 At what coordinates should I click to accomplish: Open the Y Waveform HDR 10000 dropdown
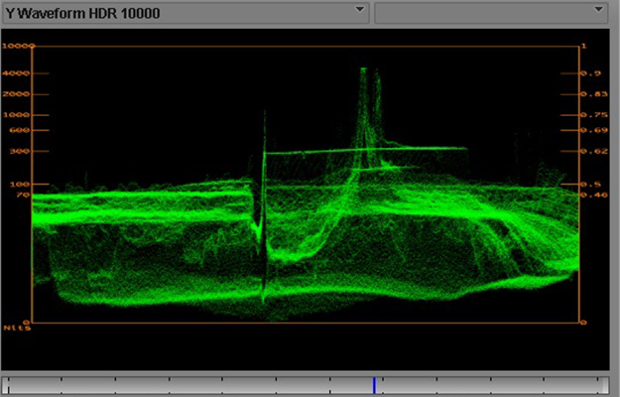pos(186,13)
